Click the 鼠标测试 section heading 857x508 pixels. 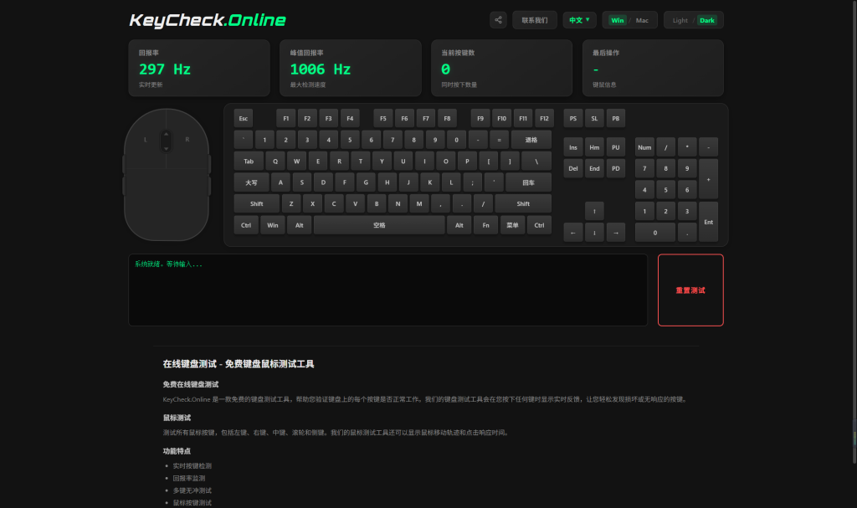(177, 418)
